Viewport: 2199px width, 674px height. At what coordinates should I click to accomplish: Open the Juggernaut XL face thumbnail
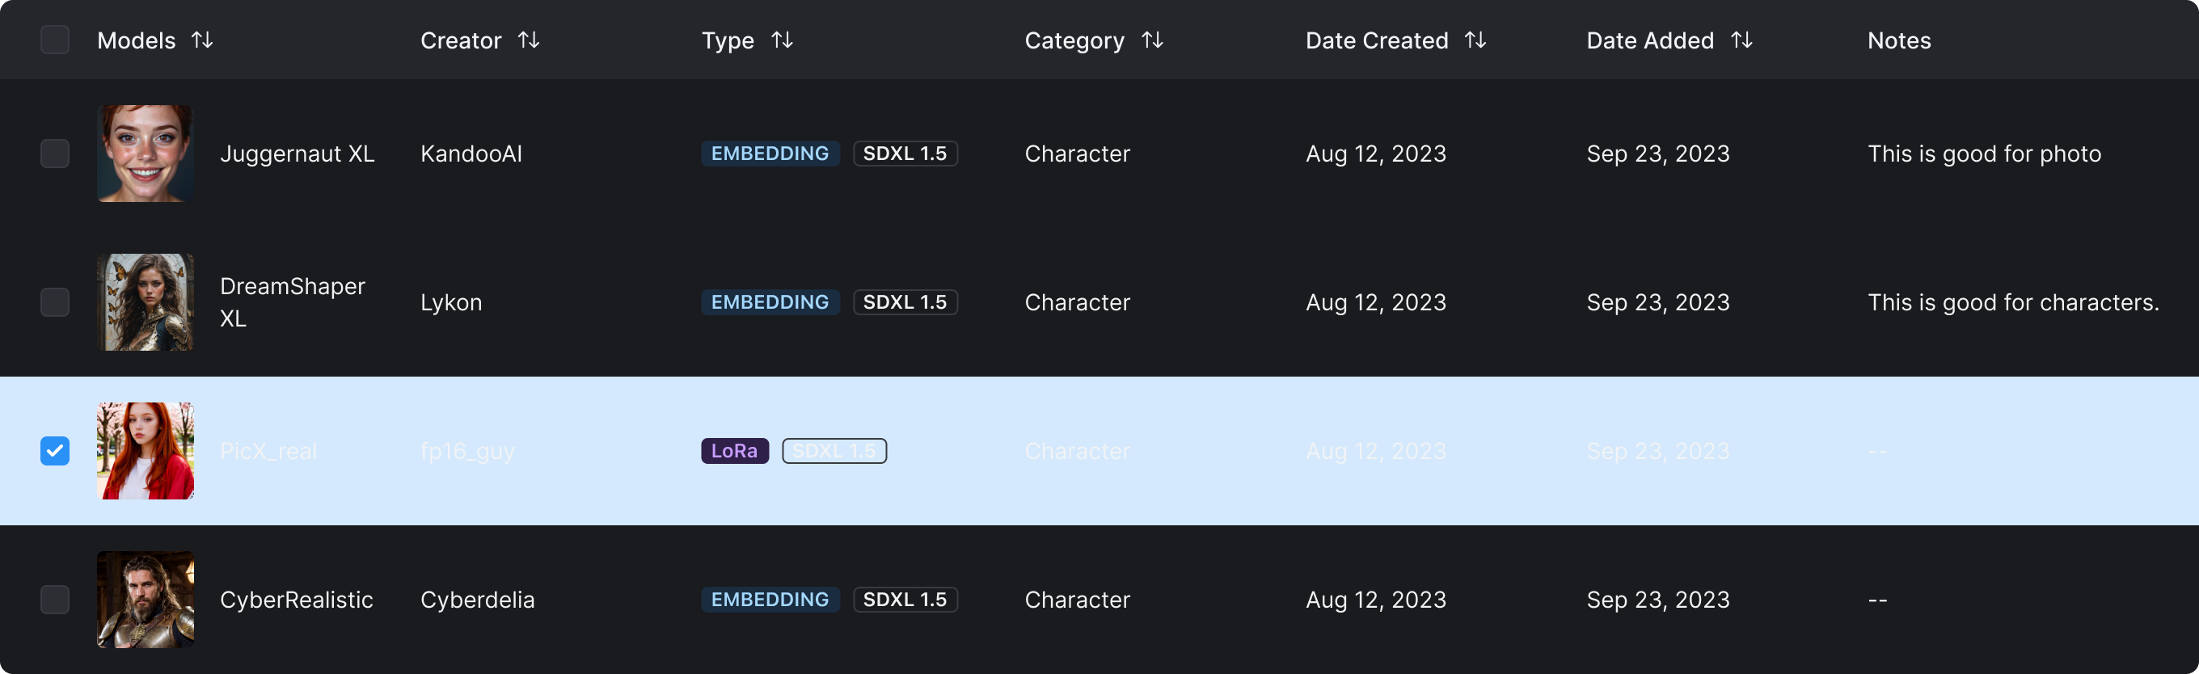146,154
